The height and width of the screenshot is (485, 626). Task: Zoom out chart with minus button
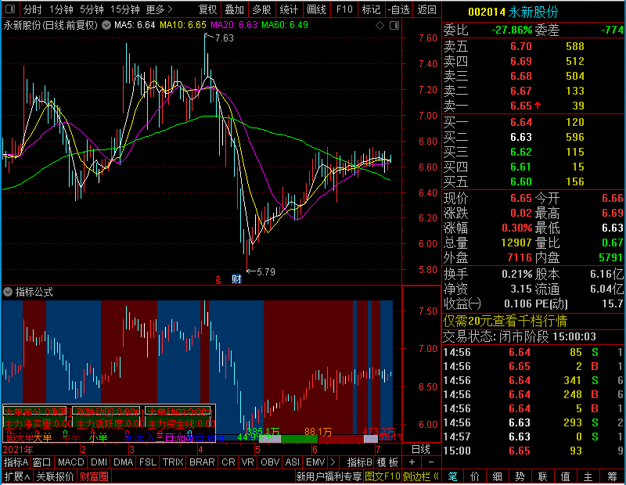[x=431, y=462]
